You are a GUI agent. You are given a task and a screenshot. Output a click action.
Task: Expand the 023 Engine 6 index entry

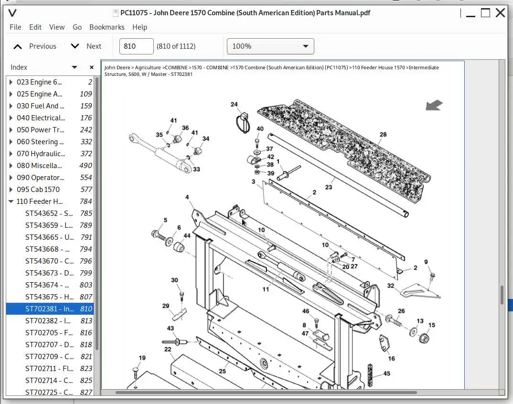coord(11,82)
